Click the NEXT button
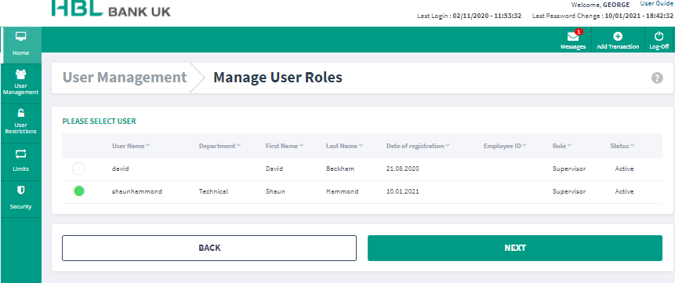Viewport: 675px width, 283px height. [515, 248]
